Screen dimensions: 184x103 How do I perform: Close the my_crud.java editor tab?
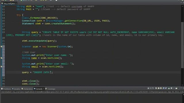(16, 3)
